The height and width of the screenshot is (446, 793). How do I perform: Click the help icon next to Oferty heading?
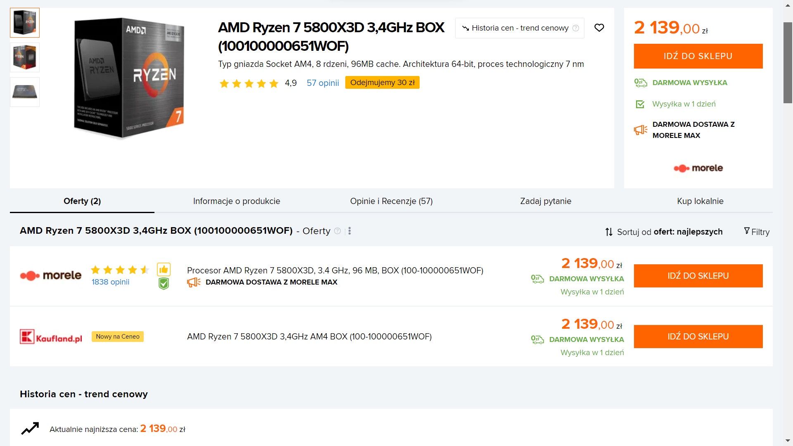pos(337,231)
